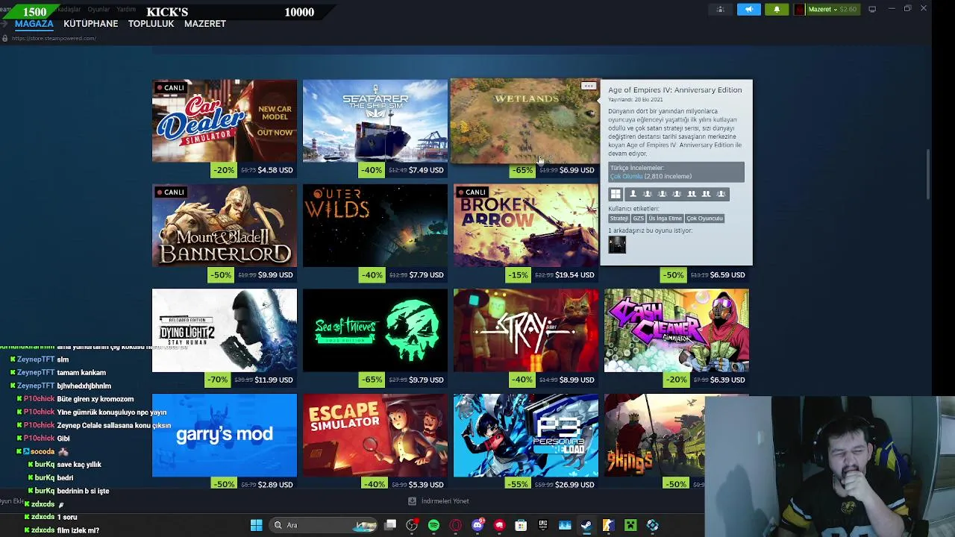Open the Broken Arrow game card
The width and height of the screenshot is (955, 537).
point(525,226)
